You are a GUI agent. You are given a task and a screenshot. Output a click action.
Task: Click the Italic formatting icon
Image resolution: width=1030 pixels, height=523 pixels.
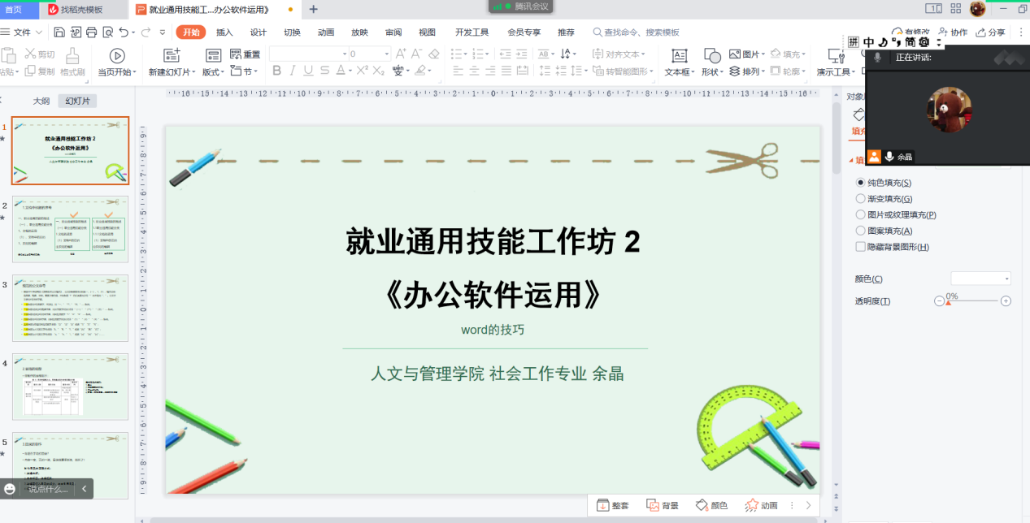coord(293,71)
